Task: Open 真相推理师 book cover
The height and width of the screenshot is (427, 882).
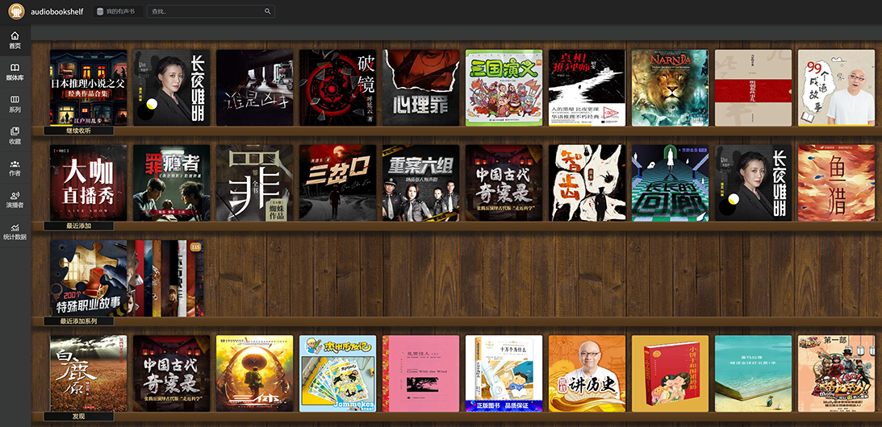Action: pyautogui.click(x=587, y=88)
